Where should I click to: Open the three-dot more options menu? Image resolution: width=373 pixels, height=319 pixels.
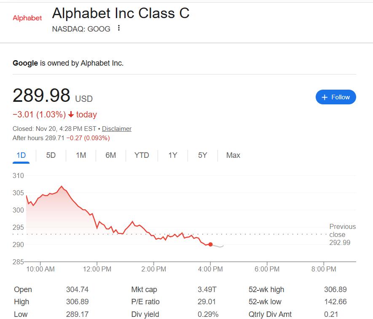coord(119,28)
